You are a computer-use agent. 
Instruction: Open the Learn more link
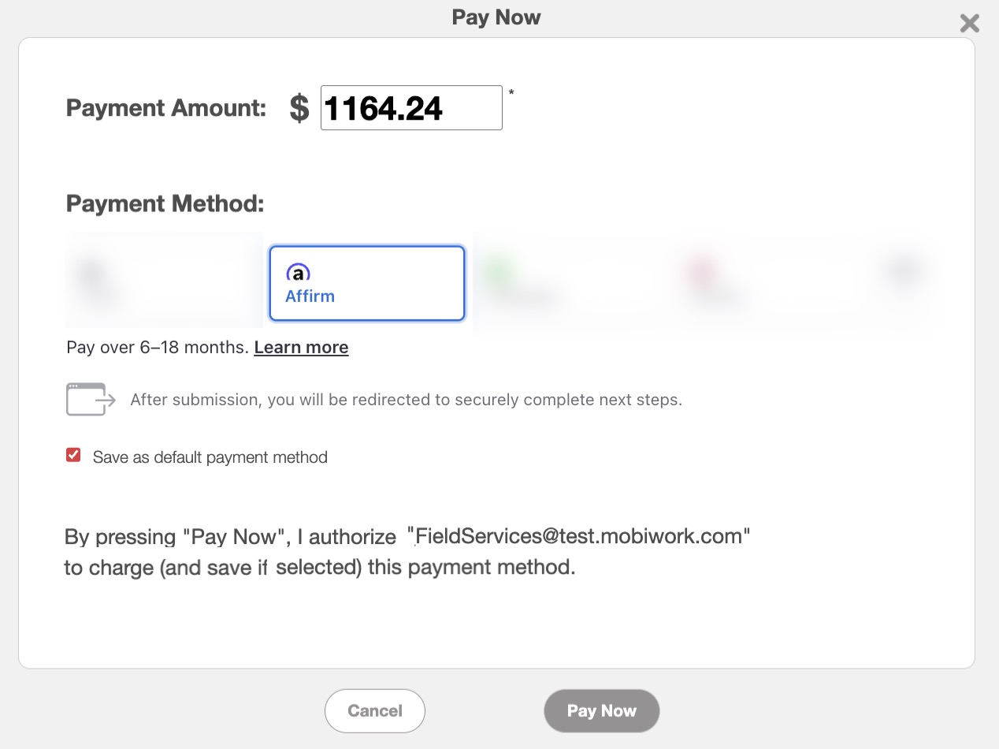coord(301,348)
